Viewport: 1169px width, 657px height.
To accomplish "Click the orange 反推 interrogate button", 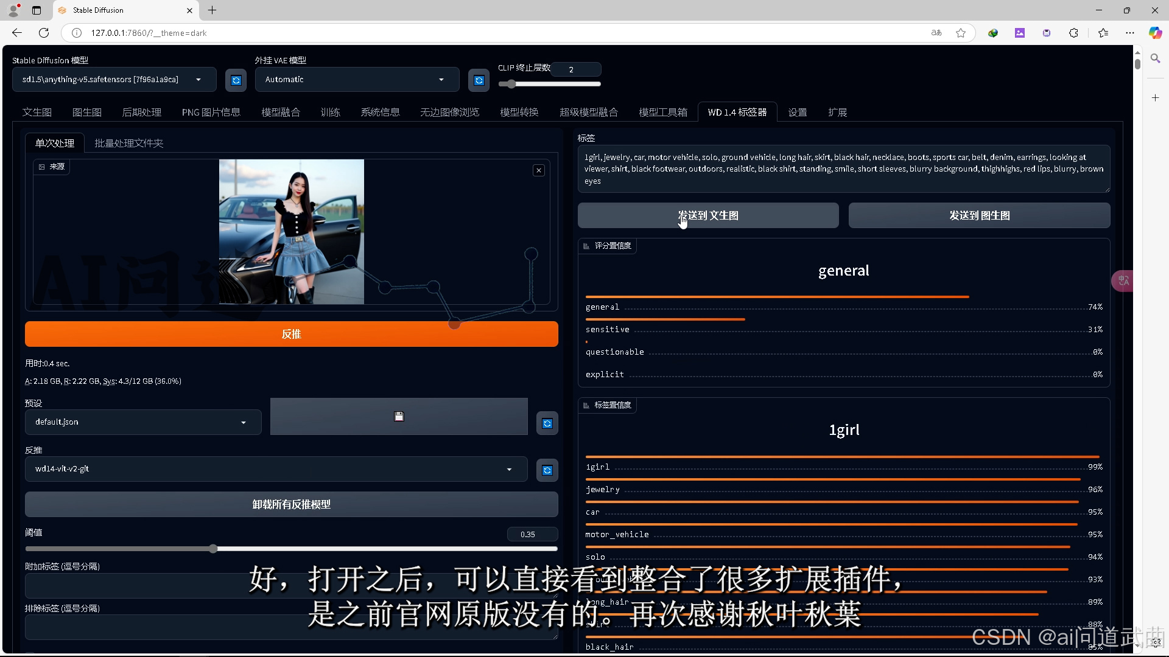I will pos(291,334).
